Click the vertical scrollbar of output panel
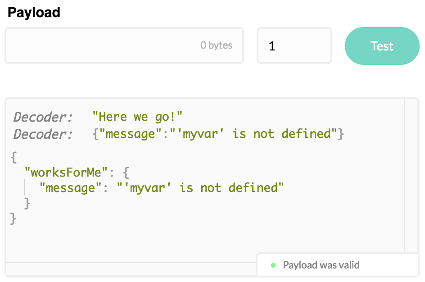The image size is (425, 282). pyautogui.click(x=411, y=176)
